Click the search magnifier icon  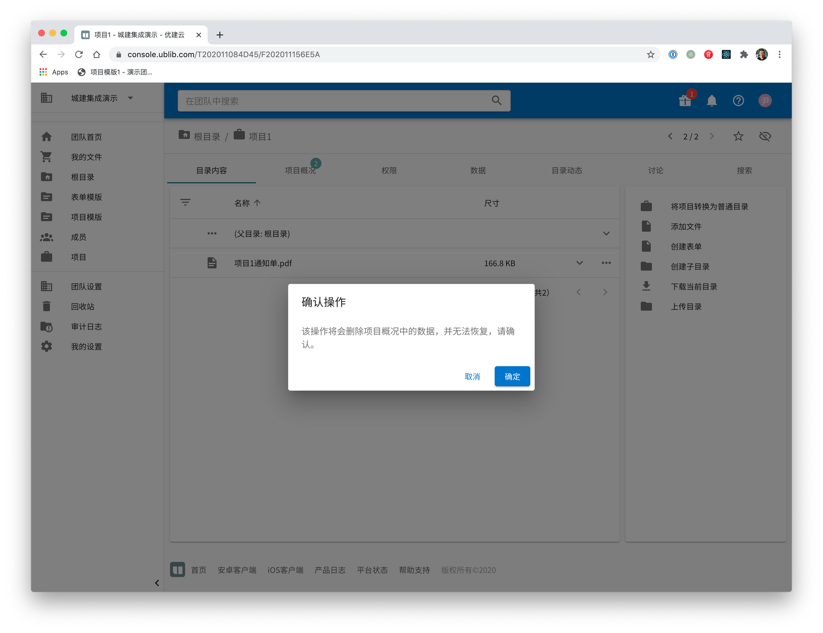point(496,100)
